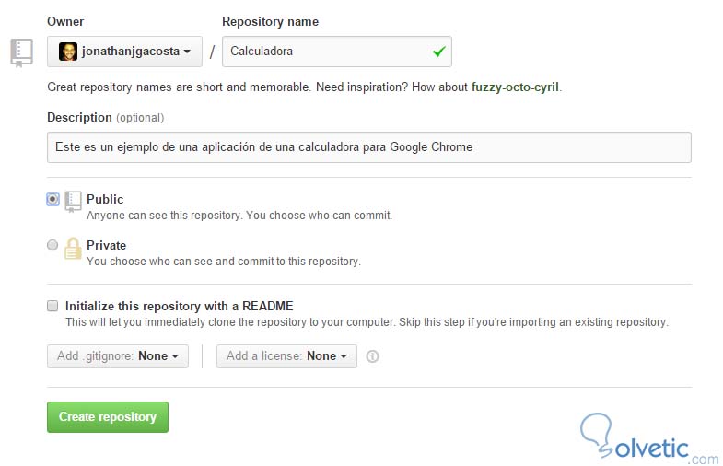Viewport: 723px width, 466px height.
Task: Use the fuzzy-octo-cyril name suggestion
Action: pos(515,87)
